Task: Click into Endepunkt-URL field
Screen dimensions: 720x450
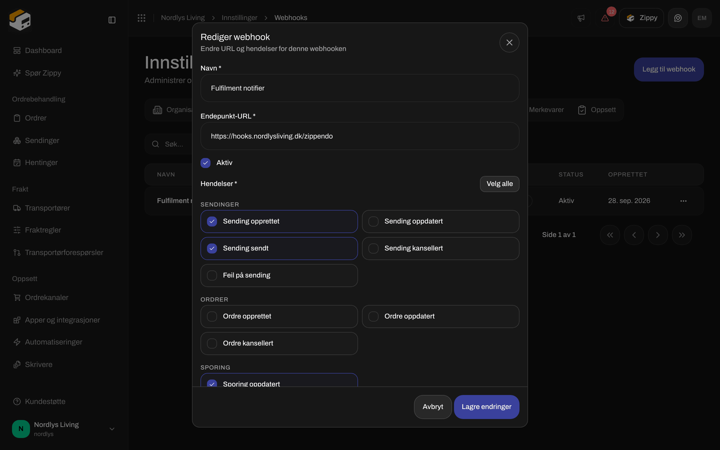Action: coord(360,136)
